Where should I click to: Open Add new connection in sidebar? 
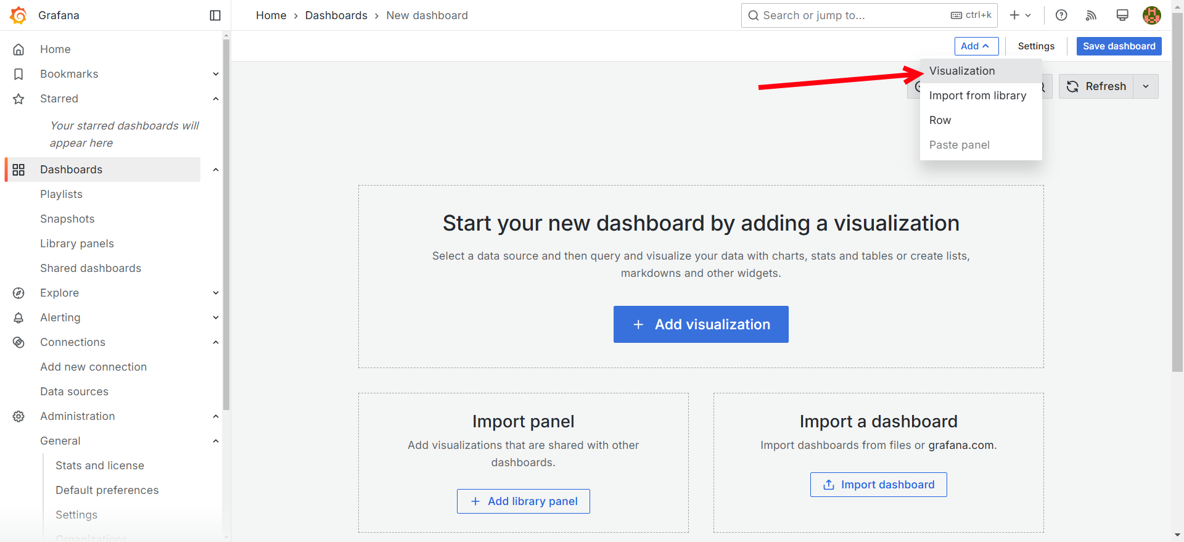pos(94,367)
